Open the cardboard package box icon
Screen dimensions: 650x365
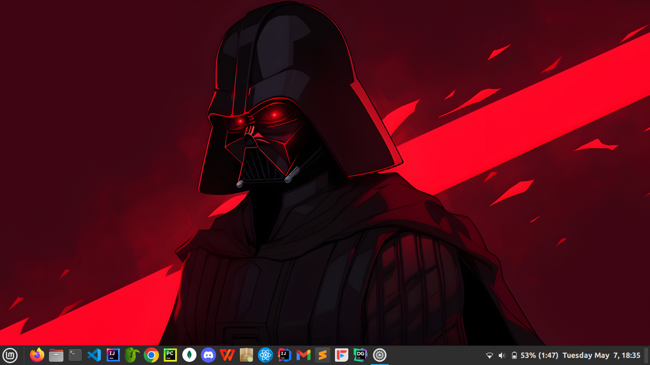click(x=246, y=355)
